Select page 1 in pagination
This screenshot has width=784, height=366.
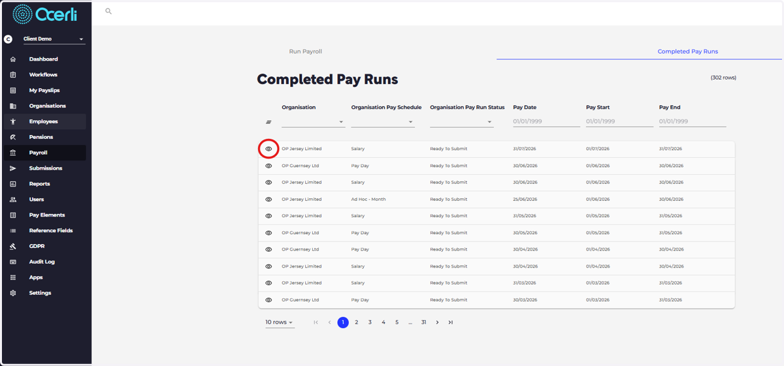click(343, 322)
